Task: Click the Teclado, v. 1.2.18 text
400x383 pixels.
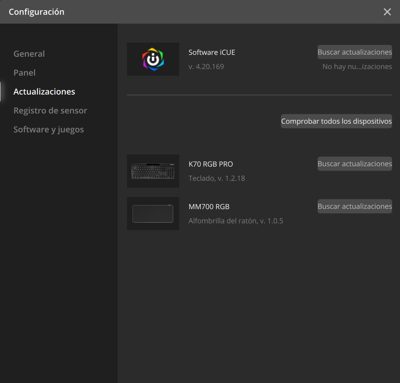Action: 217,178
